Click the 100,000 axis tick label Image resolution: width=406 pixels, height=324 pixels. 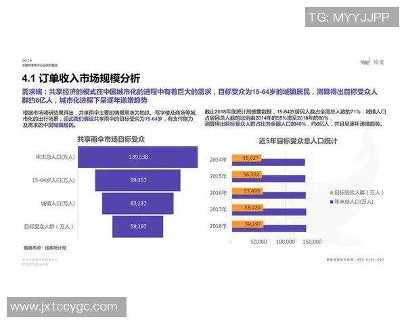pos(286,242)
